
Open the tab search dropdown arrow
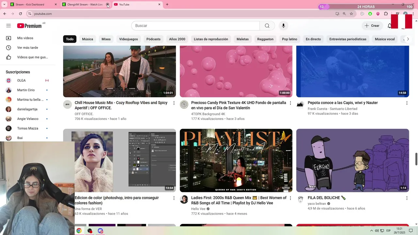4,5
